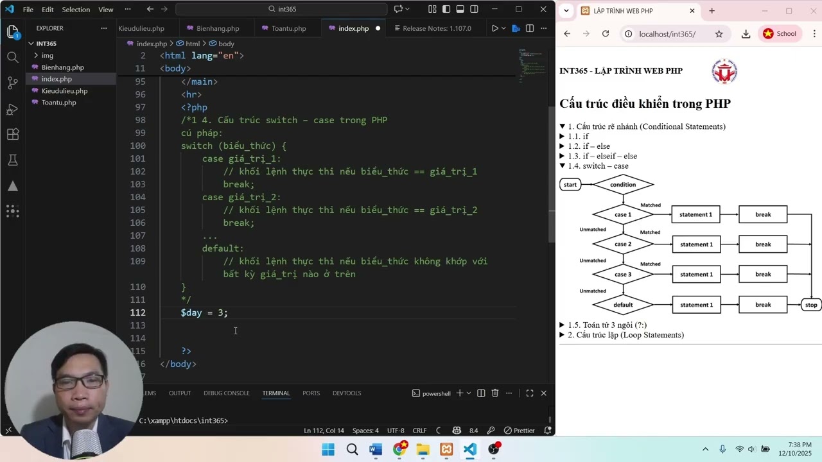Open the Copilot status icon in status bar

(x=457, y=431)
